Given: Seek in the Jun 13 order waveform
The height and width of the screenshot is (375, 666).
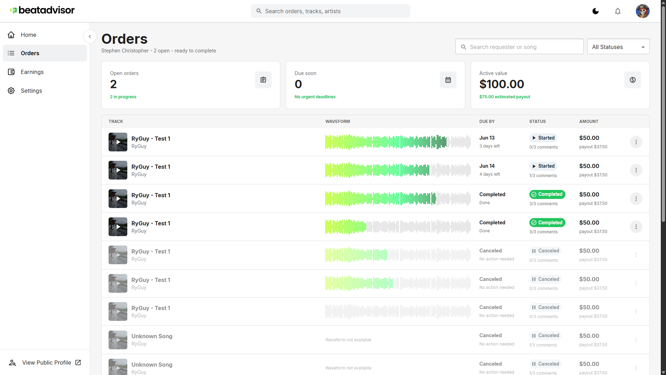Looking at the screenshot, I should click(398, 142).
